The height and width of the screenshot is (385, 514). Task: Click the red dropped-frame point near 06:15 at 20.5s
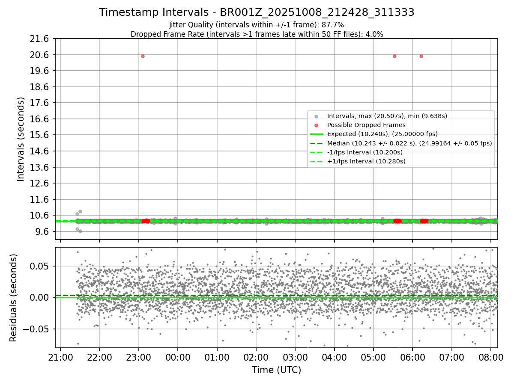421,56
